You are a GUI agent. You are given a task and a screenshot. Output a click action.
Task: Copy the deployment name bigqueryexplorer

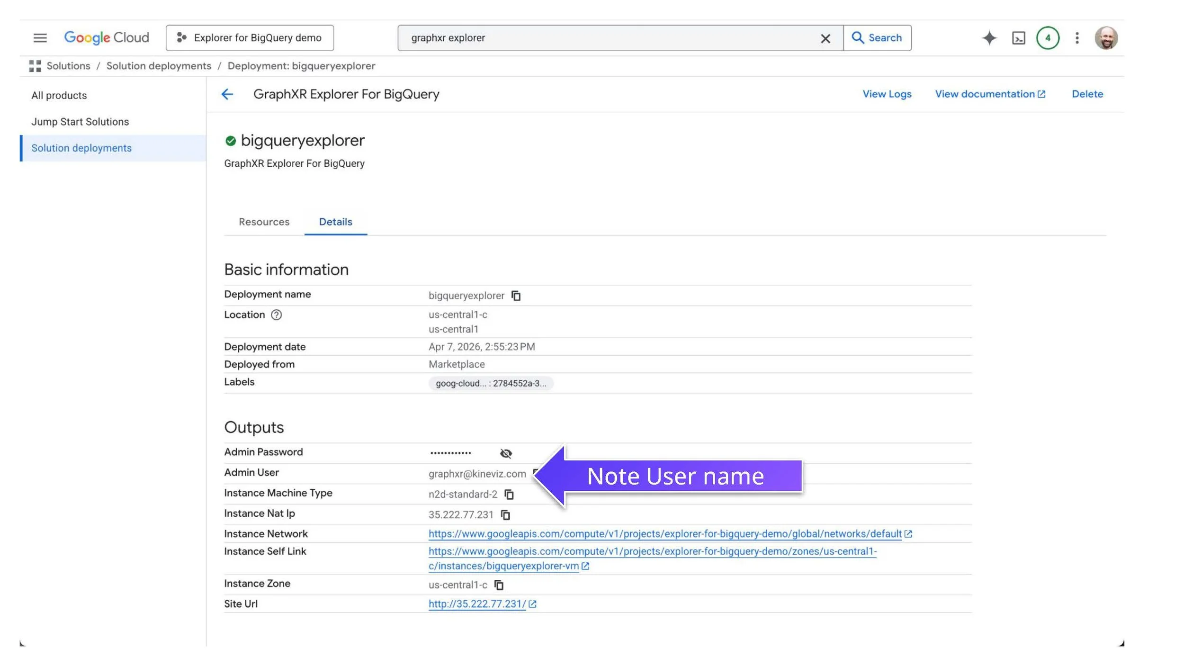coord(516,296)
